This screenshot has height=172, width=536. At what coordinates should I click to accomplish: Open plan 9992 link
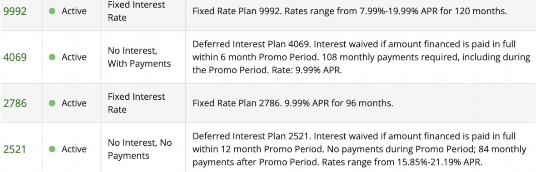[15, 11]
